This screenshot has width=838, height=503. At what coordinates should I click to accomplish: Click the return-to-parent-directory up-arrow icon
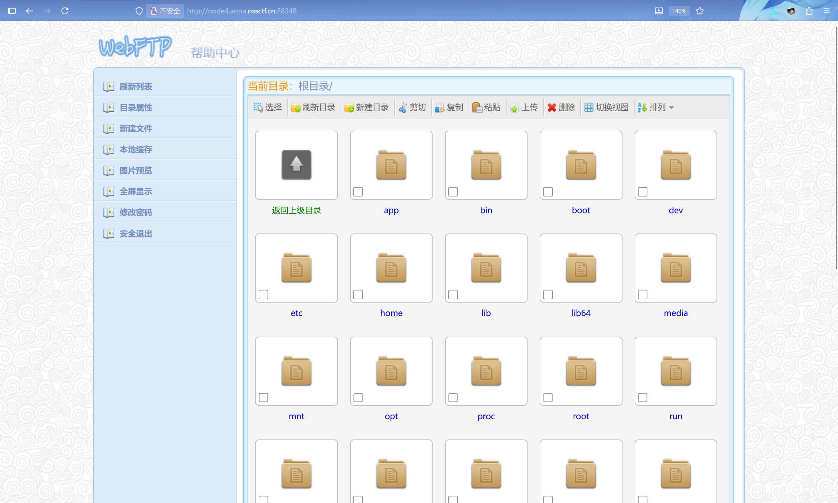pos(296,165)
